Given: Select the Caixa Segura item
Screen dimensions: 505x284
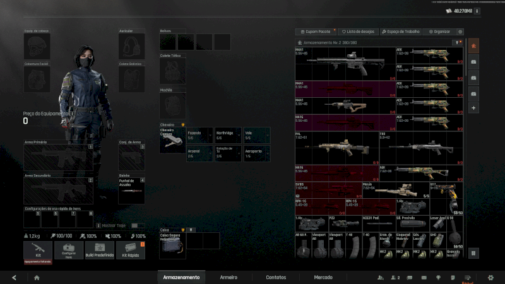Looking at the screenshot, I should point(172,246).
